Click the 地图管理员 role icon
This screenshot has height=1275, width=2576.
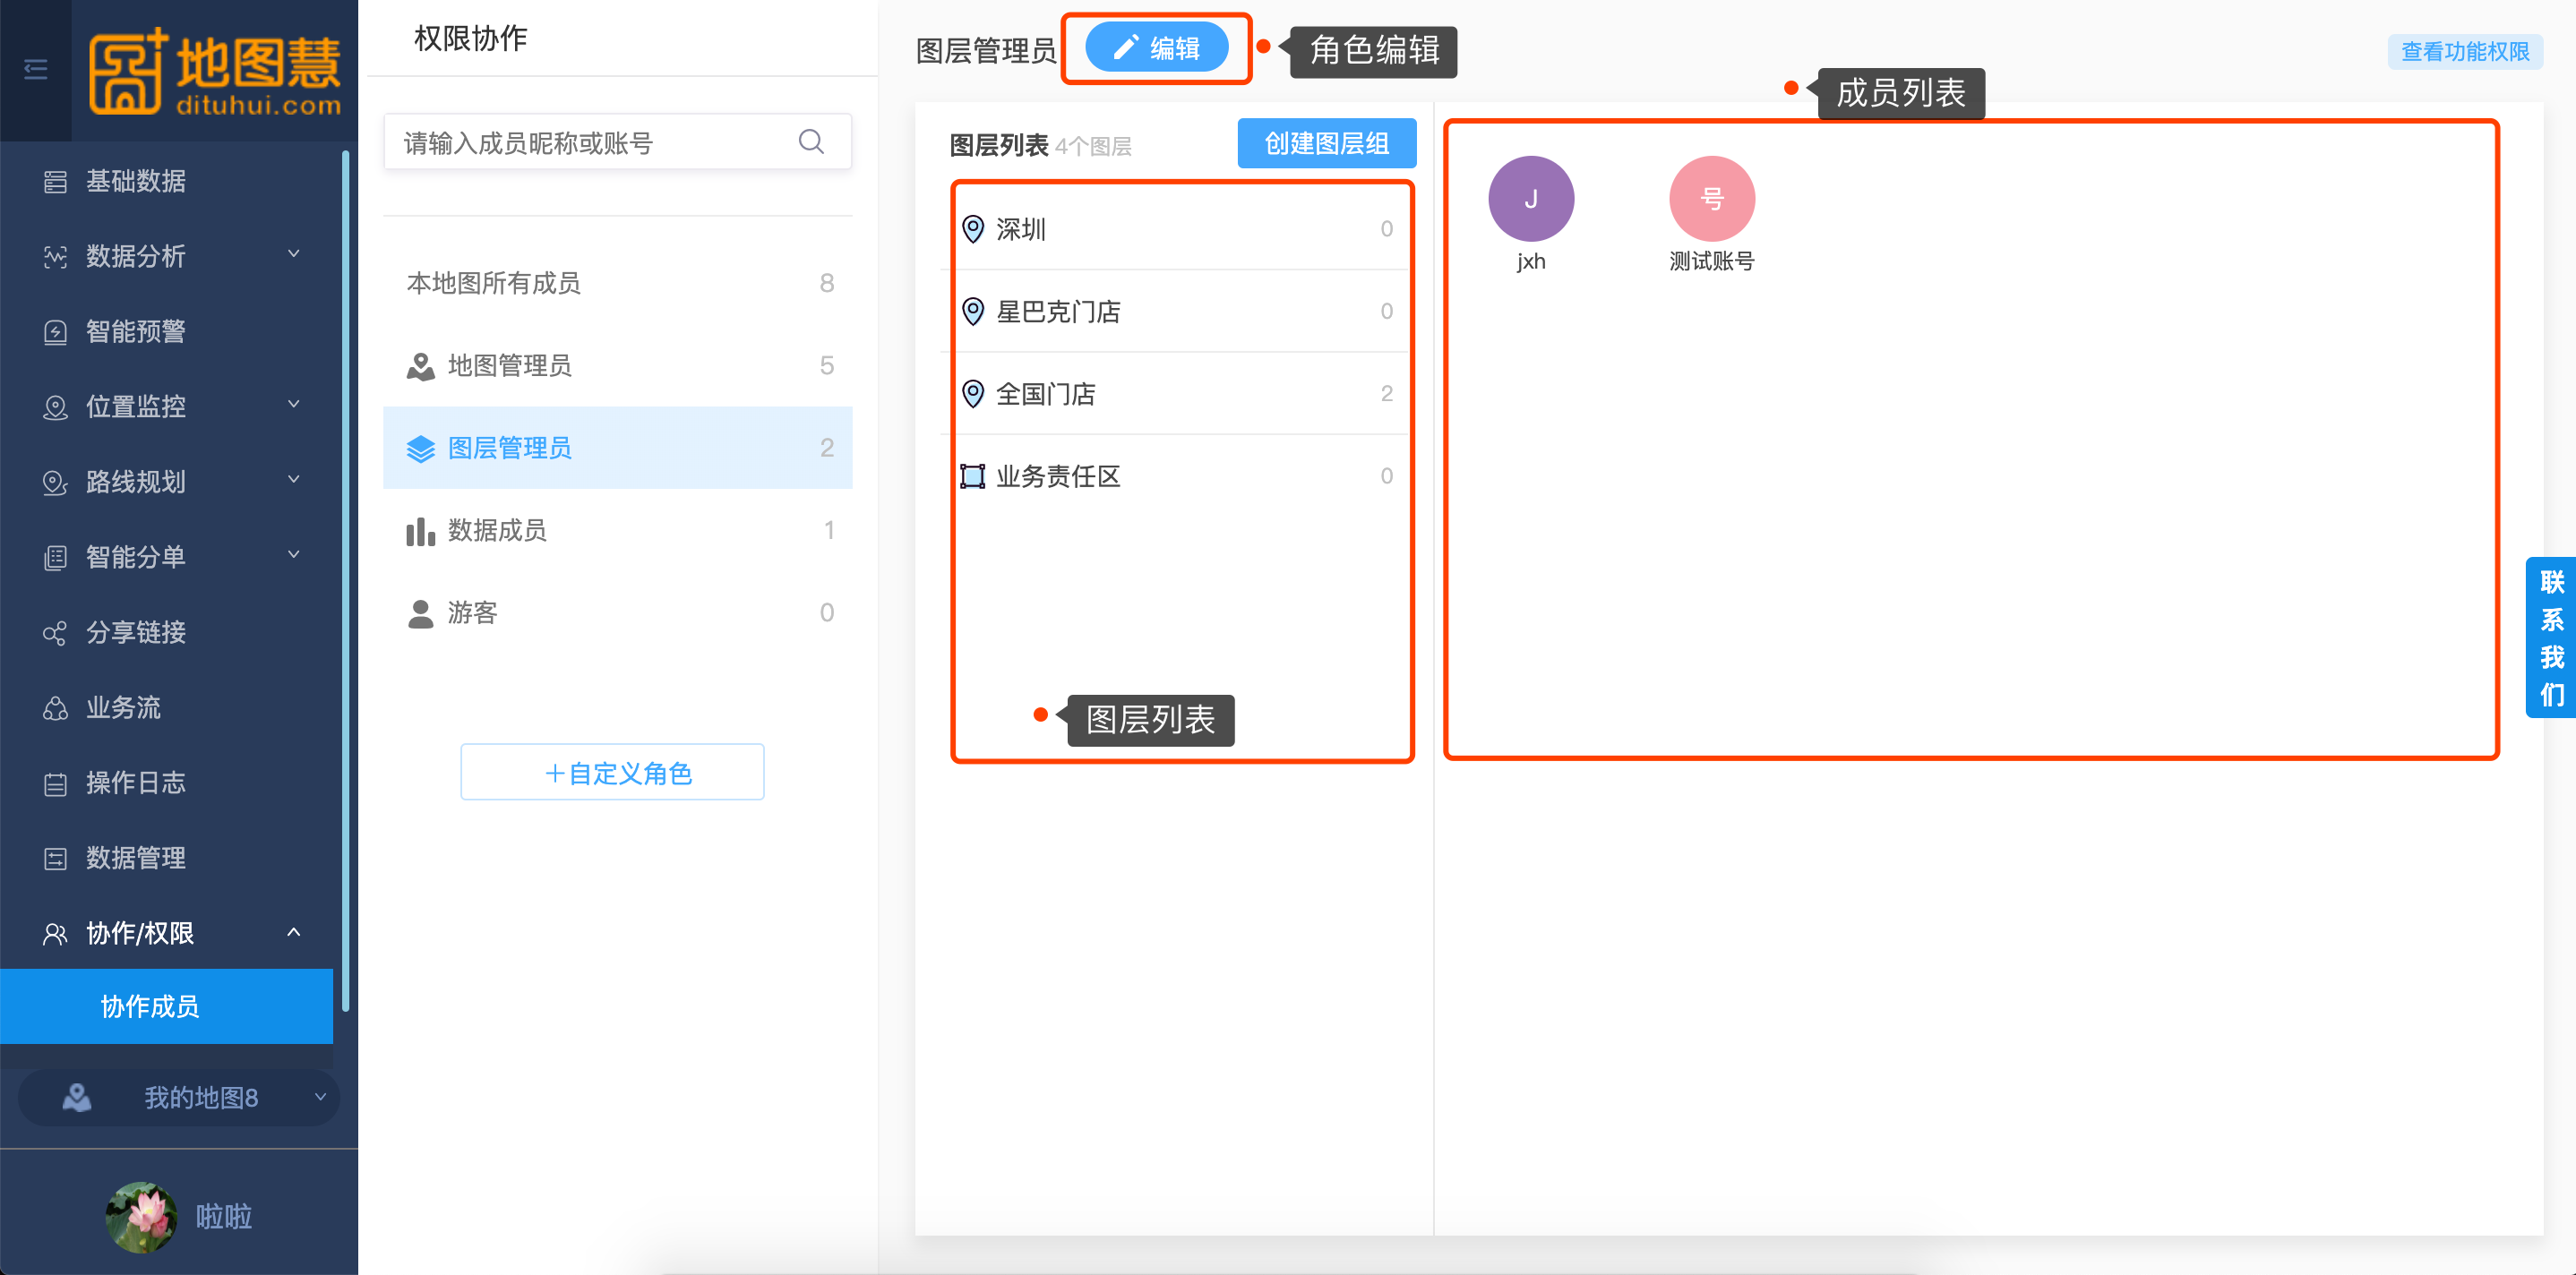pyautogui.click(x=420, y=366)
